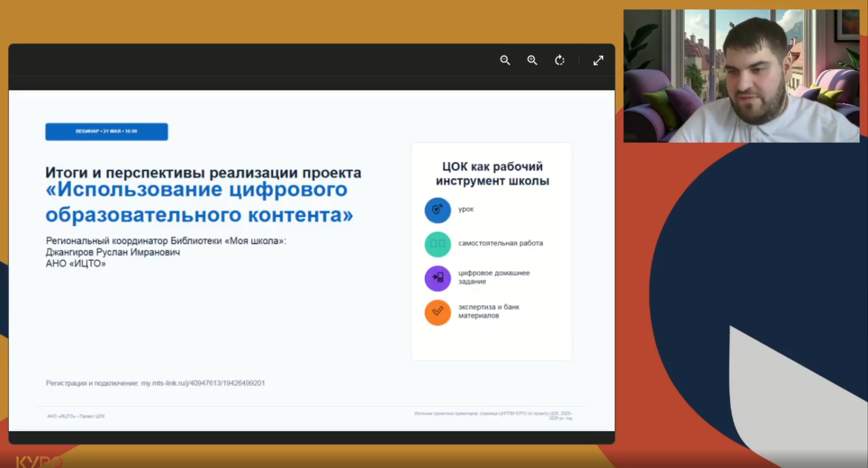Viewport: 868px width, 468px height.
Task: Click the teal 'самостоятельная работа' icon
Action: [x=437, y=244]
